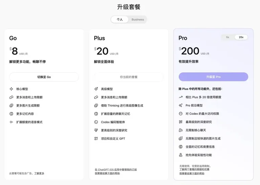Click the Codex 编码智能体 feature text

tap(113, 122)
